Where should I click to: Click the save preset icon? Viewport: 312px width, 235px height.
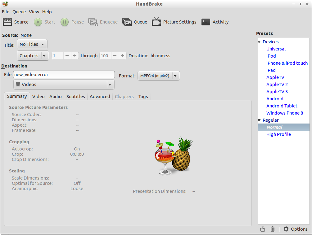point(263,229)
